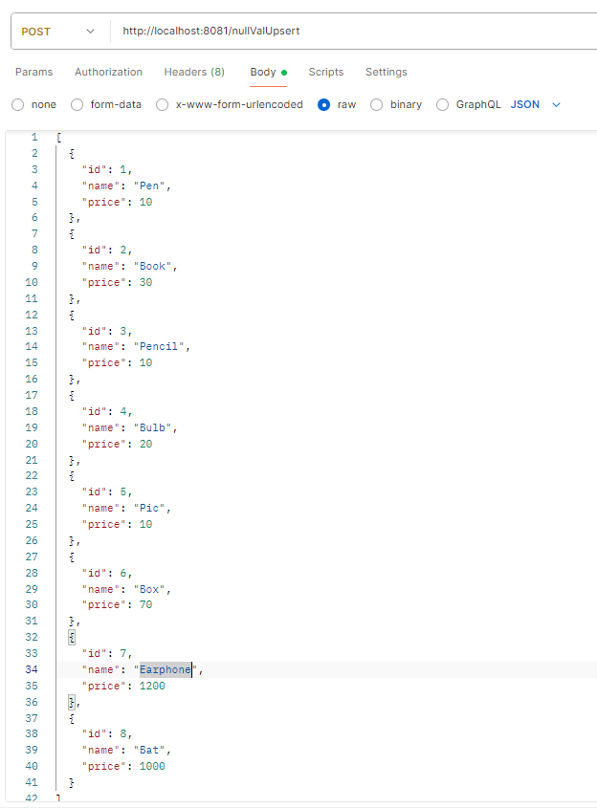
Task: Click line number 34 in gutter
Action: pos(32,670)
